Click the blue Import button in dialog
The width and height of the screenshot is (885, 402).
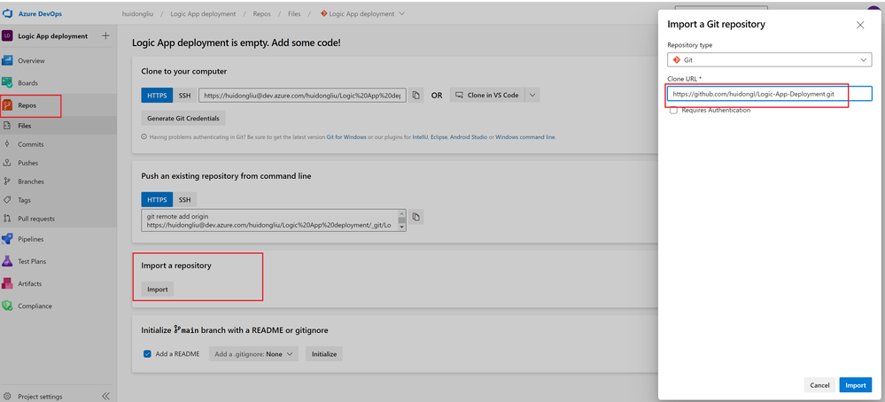[x=856, y=385]
